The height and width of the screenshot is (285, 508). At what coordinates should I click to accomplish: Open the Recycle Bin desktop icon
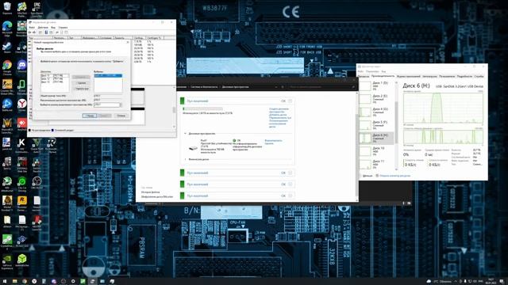pyautogui.click(x=7, y=7)
